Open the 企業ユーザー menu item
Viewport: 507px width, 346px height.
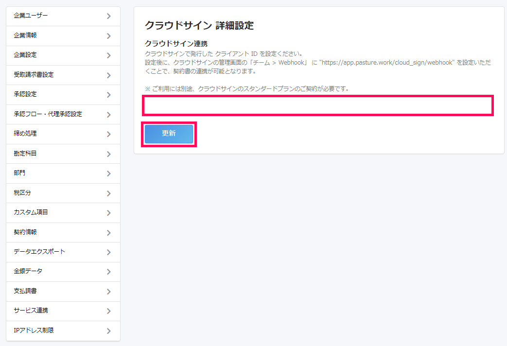tap(63, 16)
